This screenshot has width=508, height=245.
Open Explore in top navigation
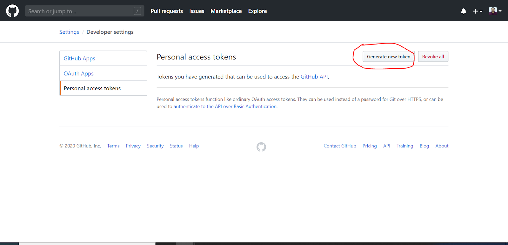click(257, 11)
